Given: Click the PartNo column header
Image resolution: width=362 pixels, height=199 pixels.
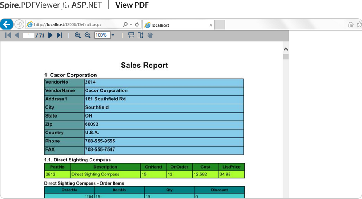Looking at the screenshot, I should [x=57, y=167].
